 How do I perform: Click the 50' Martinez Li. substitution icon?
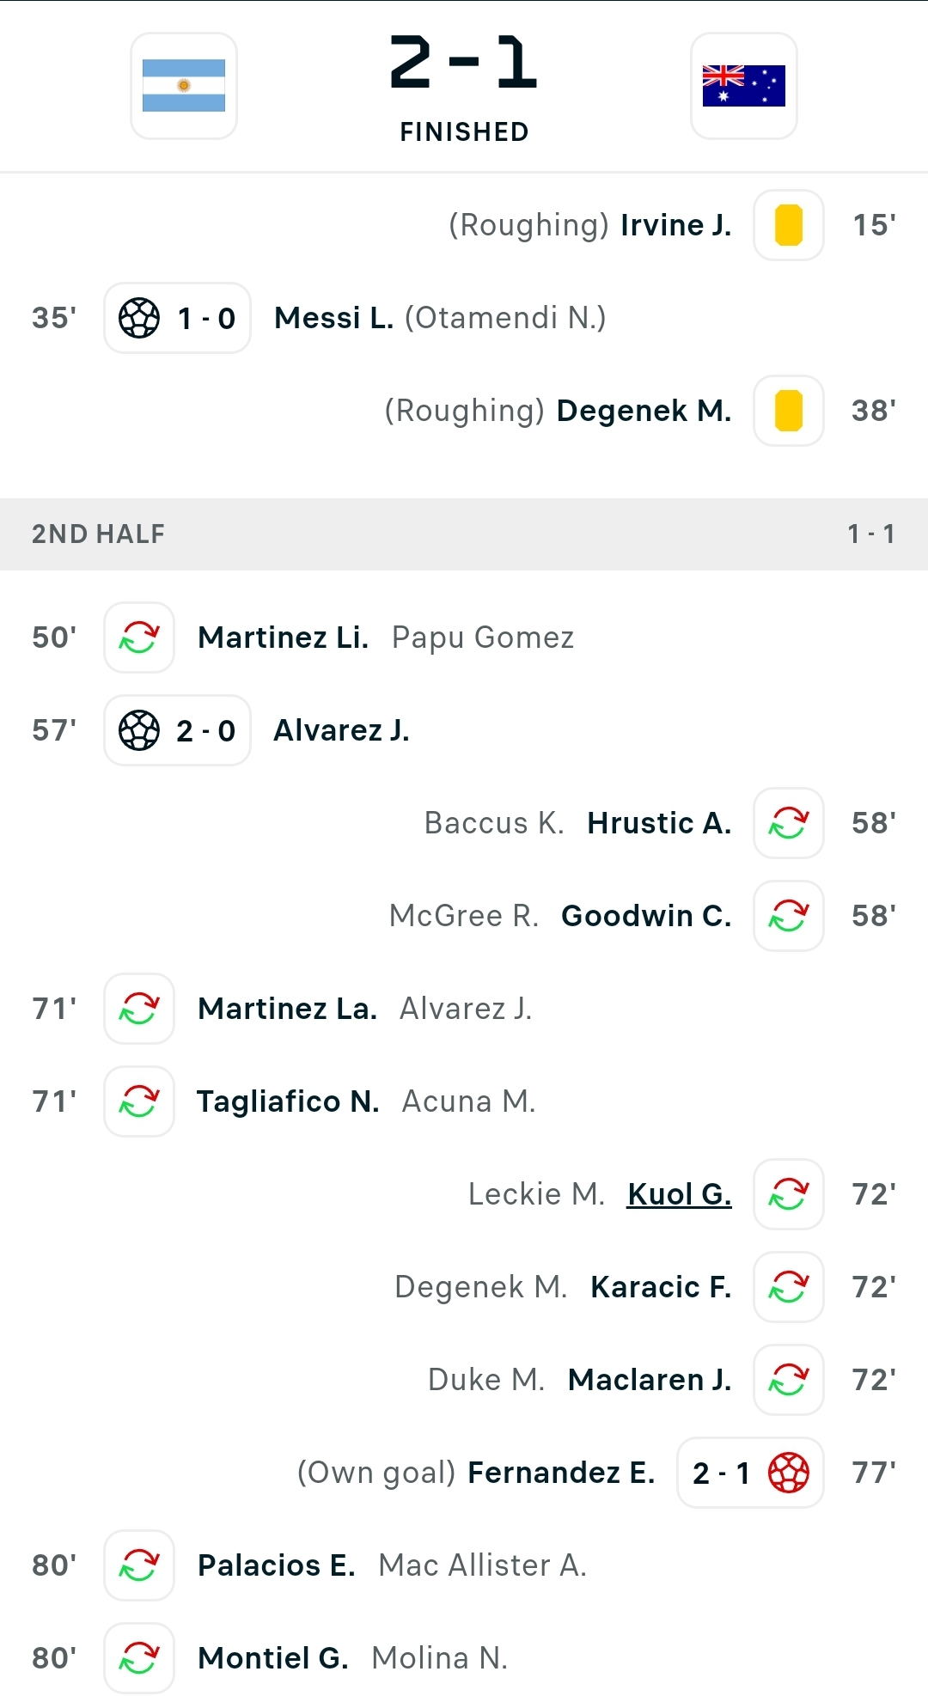click(x=139, y=638)
